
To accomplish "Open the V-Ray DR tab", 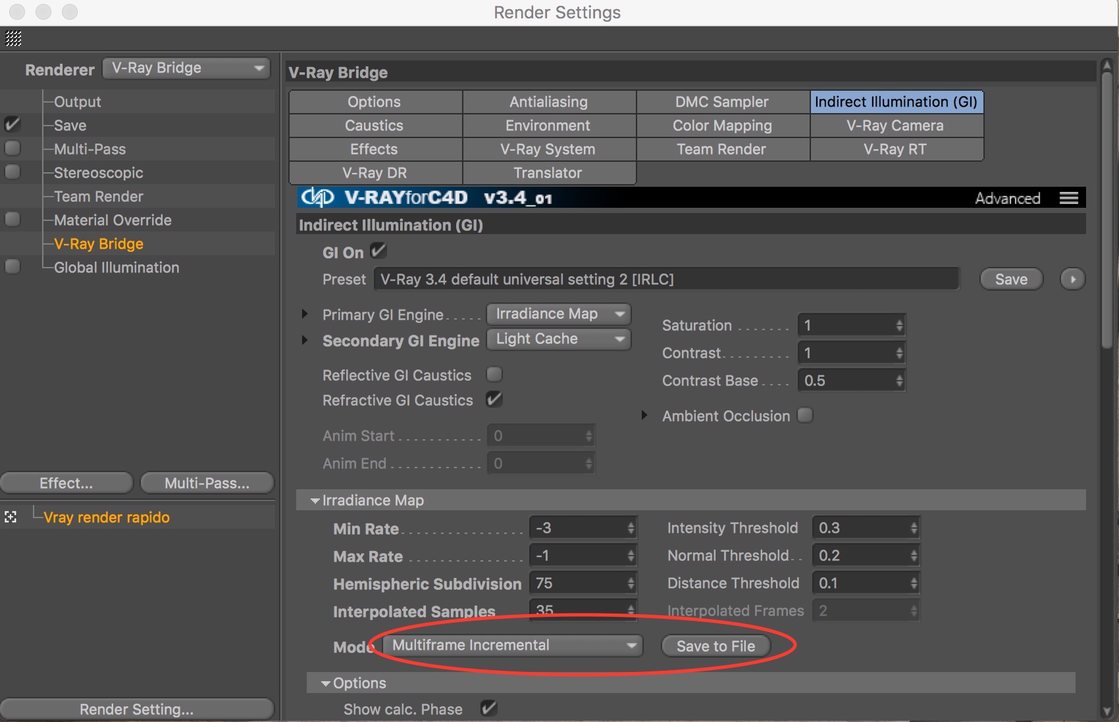I will pos(375,173).
